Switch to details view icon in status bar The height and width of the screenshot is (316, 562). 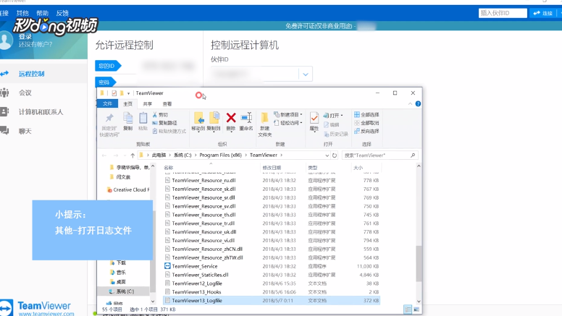(408, 309)
